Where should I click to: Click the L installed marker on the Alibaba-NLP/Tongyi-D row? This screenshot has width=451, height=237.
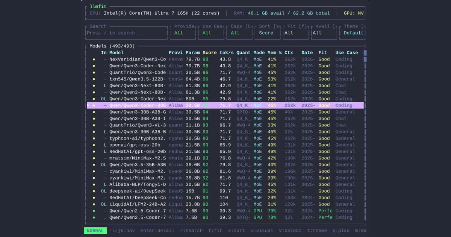[105, 184]
